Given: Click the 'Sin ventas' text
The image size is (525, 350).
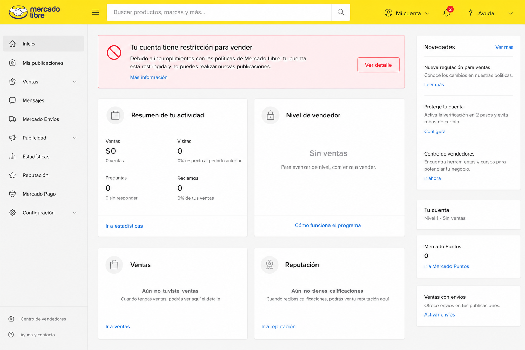Looking at the screenshot, I should [328, 153].
